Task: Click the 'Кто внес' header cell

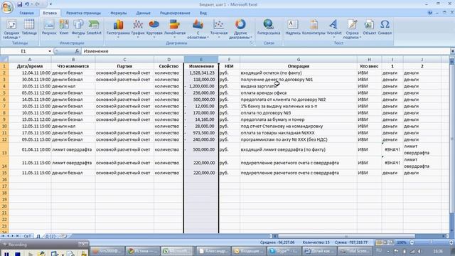Action: (369, 66)
